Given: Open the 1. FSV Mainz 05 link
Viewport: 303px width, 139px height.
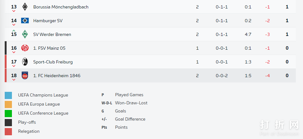Looking at the screenshot, I should [x=49, y=48].
